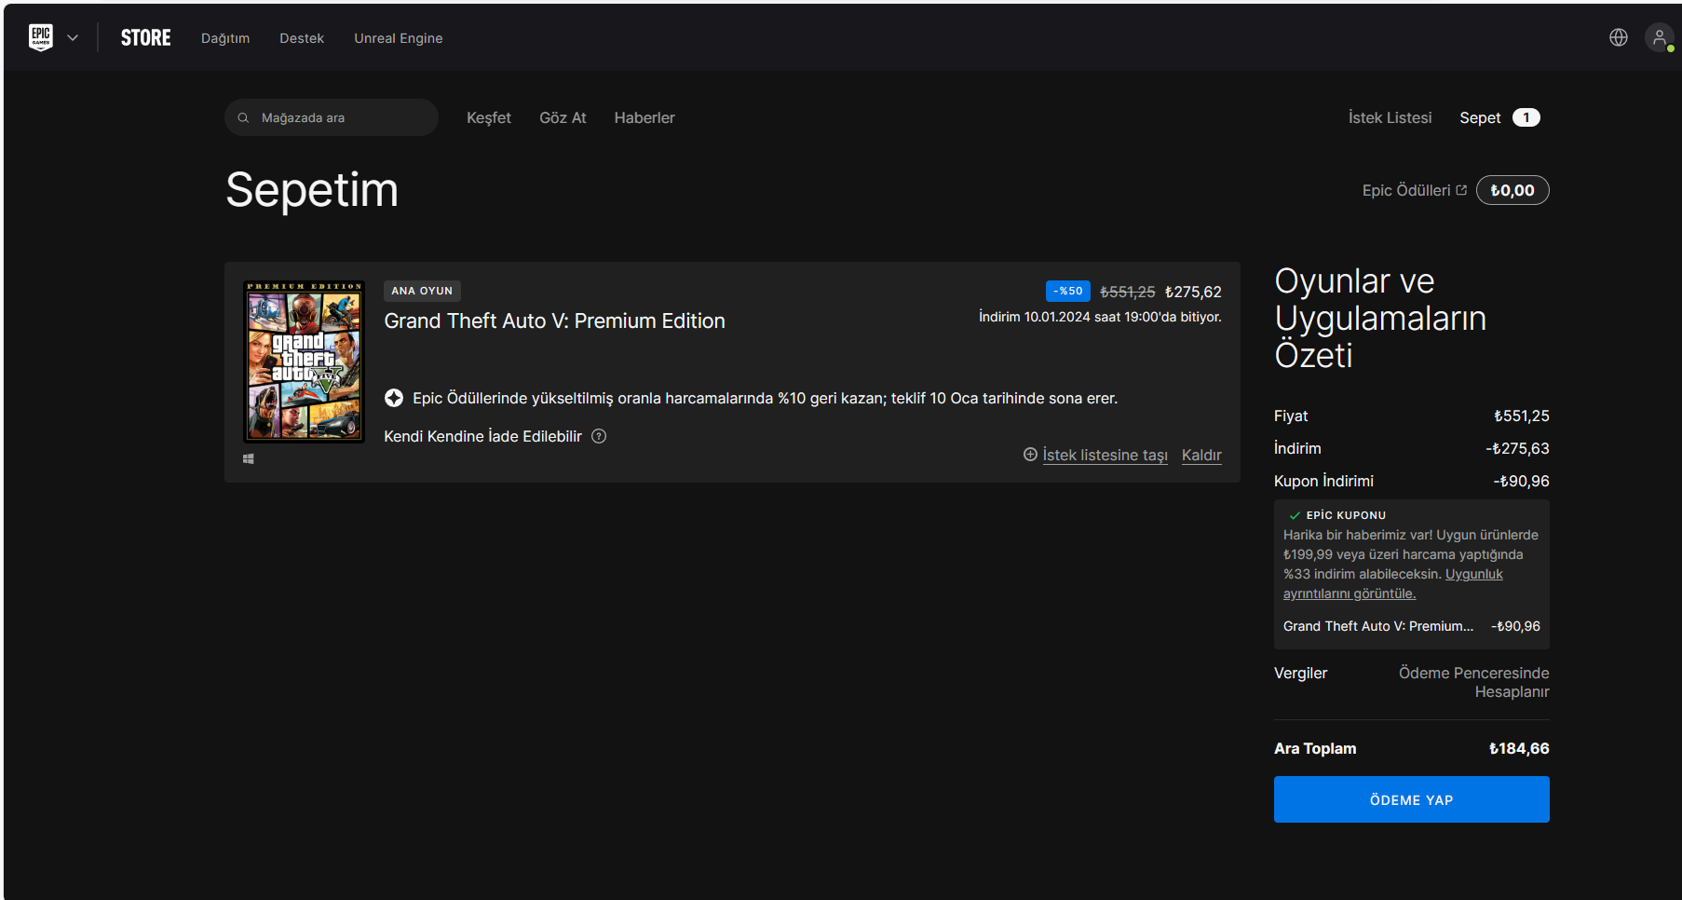Screen dimensions: 1682x900
Task: Open the Dağıtım menu
Action: [x=225, y=38]
